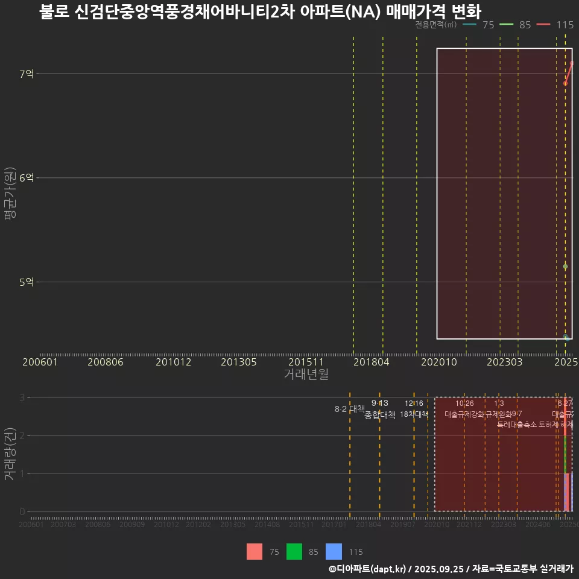Viewport: 579px width, 579px height.
Task: Click the 5억 y-axis tick label
Action: [27, 282]
